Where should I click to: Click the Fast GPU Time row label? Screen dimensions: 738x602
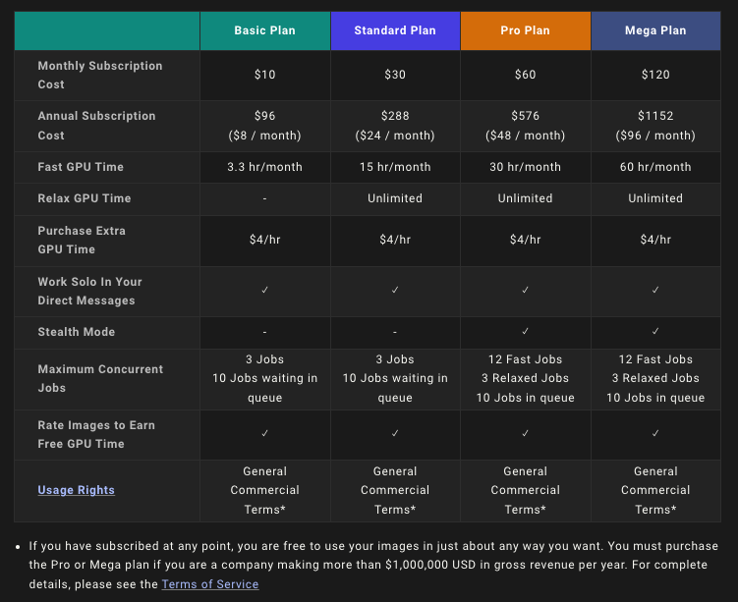(81, 167)
